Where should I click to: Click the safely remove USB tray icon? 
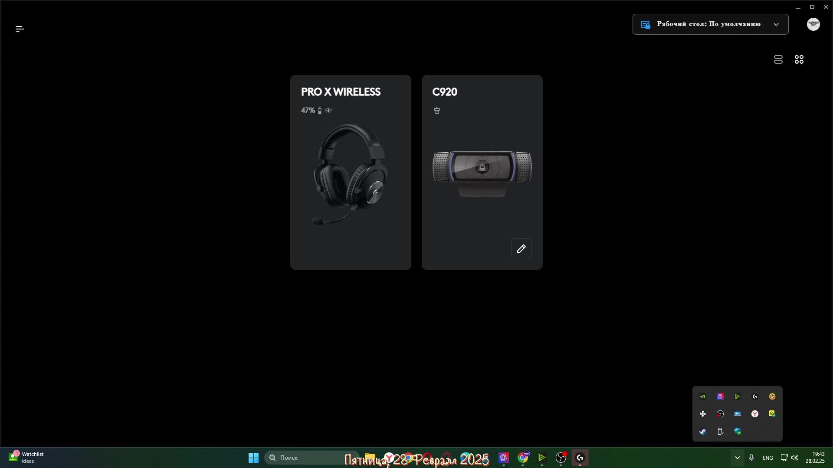pos(720,431)
